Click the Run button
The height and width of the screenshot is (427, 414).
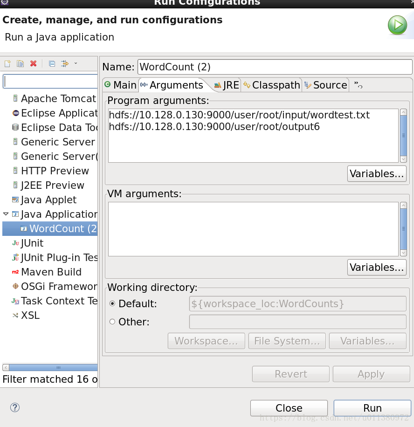[372, 407]
